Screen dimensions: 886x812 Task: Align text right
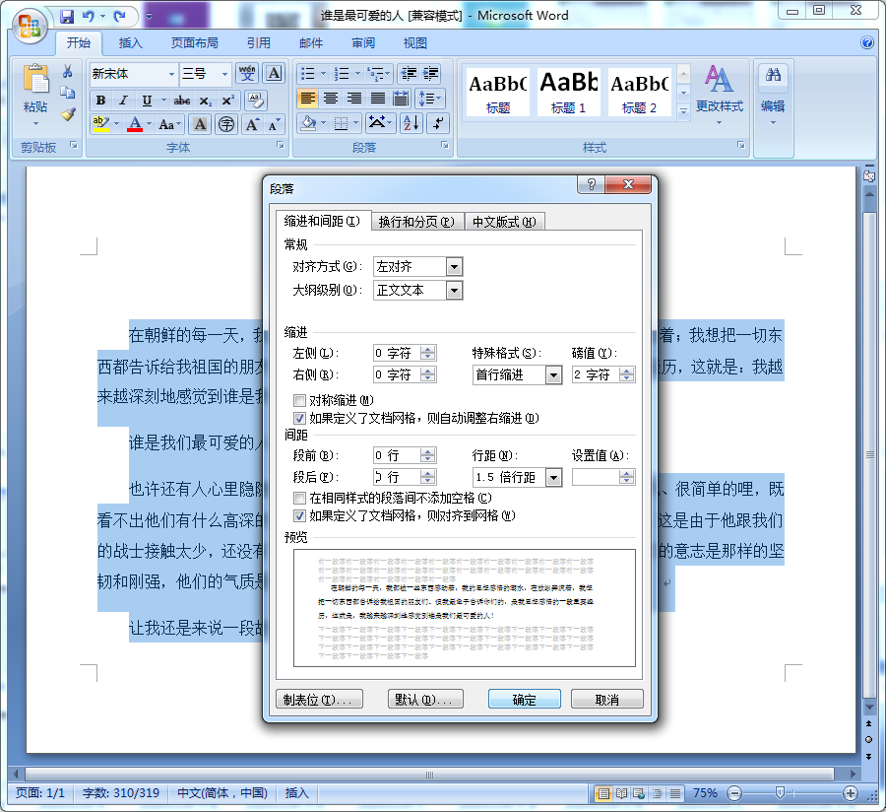(x=354, y=99)
